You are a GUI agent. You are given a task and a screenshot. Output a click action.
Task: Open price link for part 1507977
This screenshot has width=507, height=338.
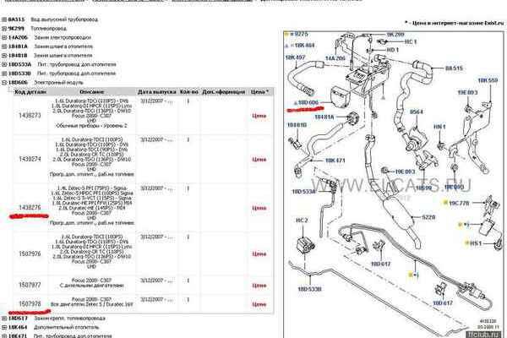(259, 286)
